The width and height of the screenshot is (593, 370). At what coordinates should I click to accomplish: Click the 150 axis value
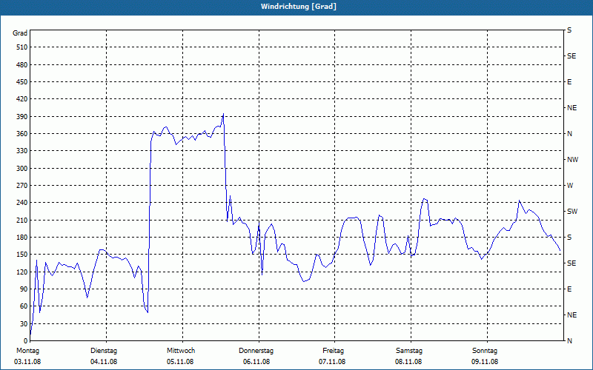(x=21, y=255)
